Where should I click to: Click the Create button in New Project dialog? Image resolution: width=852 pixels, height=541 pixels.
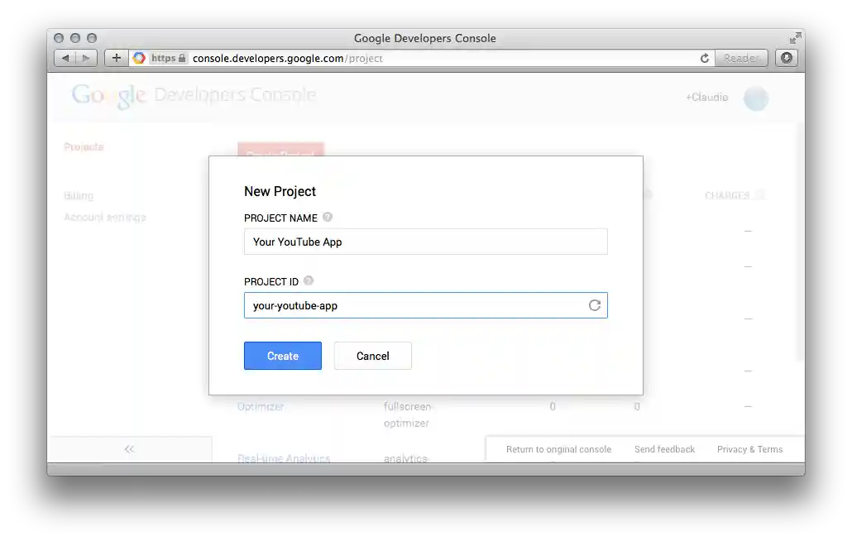[283, 356]
